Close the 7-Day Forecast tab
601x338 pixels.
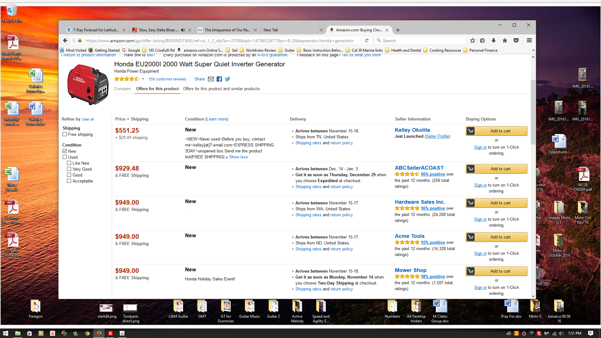pyautogui.click(x=124, y=30)
